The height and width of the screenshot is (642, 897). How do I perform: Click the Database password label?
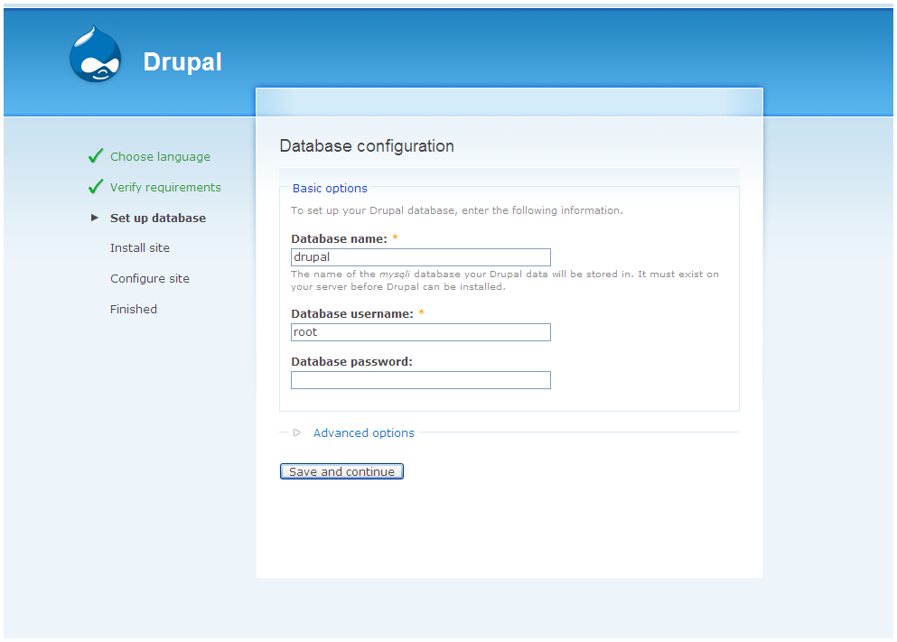point(351,362)
